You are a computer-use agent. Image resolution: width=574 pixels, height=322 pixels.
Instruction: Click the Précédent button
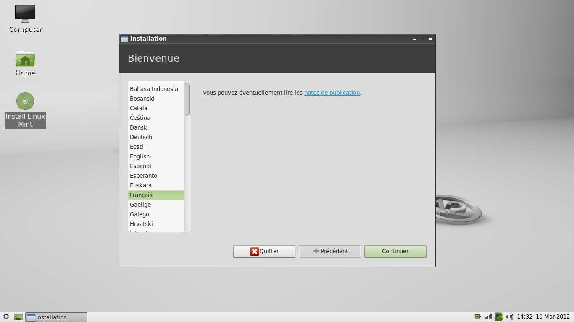[x=329, y=252]
